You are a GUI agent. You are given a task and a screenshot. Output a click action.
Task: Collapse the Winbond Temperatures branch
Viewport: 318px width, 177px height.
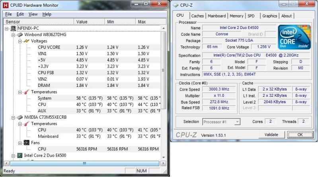[20, 92]
